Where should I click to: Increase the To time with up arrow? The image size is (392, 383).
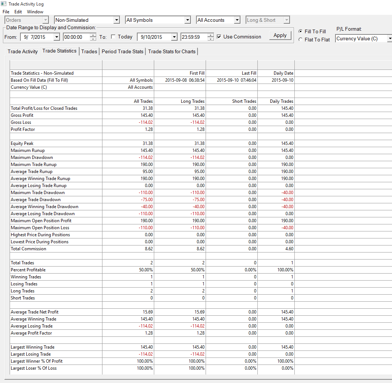[x=211, y=35]
